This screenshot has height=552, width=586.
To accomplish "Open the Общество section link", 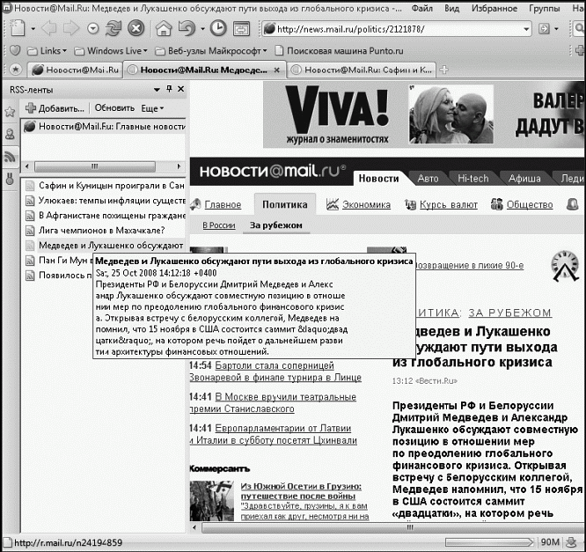I will (x=529, y=204).
